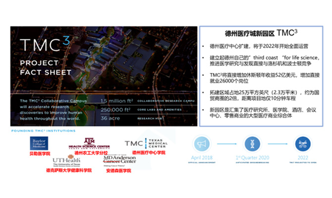This screenshot has width=332, height=198.
Task: Click the Baylor College of Medicine logo
Action: click(x=39, y=143)
